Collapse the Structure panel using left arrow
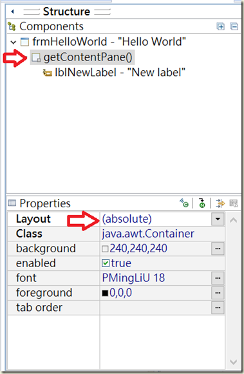Image resolution: width=244 pixels, height=374 pixels. pyautogui.click(x=13, y=11)
